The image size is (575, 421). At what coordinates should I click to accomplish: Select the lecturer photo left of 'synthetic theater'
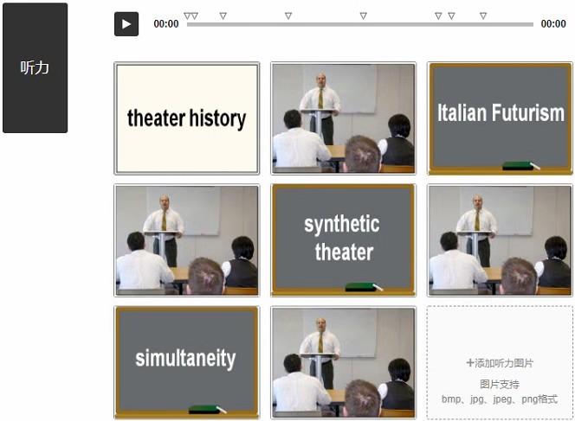click(x=187, y=240)
